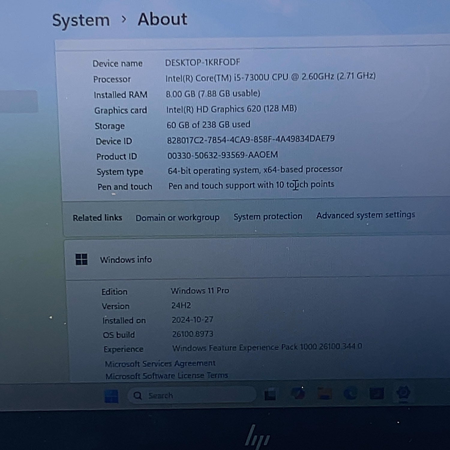The height and width of the screenshot is (450, 450).
Task: Select the Settings gear taskbar icon
Action: pyautogui.click(x=403, y=392)
